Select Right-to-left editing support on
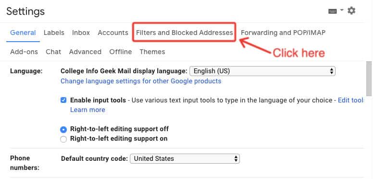The height and width of the screenshot is (179, 376). (63, 139)
